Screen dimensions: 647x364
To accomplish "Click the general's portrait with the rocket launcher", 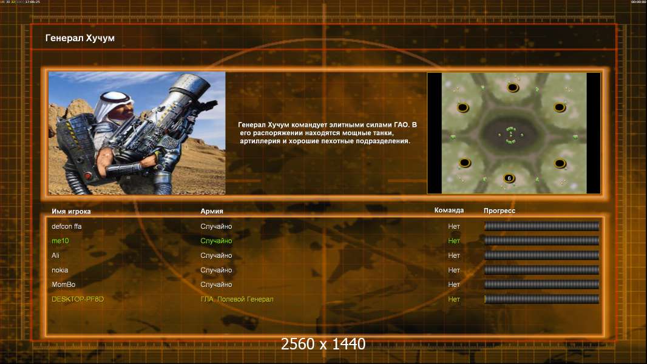I will pyautogui.click(x=137, y=133).
